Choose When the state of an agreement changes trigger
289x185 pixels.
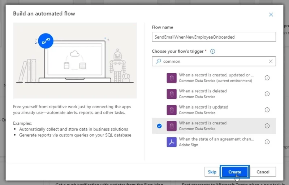[x=214, y=142]
